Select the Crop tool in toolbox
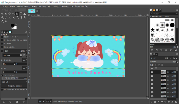This screenshot has height=104, width=179. point(17,14)
